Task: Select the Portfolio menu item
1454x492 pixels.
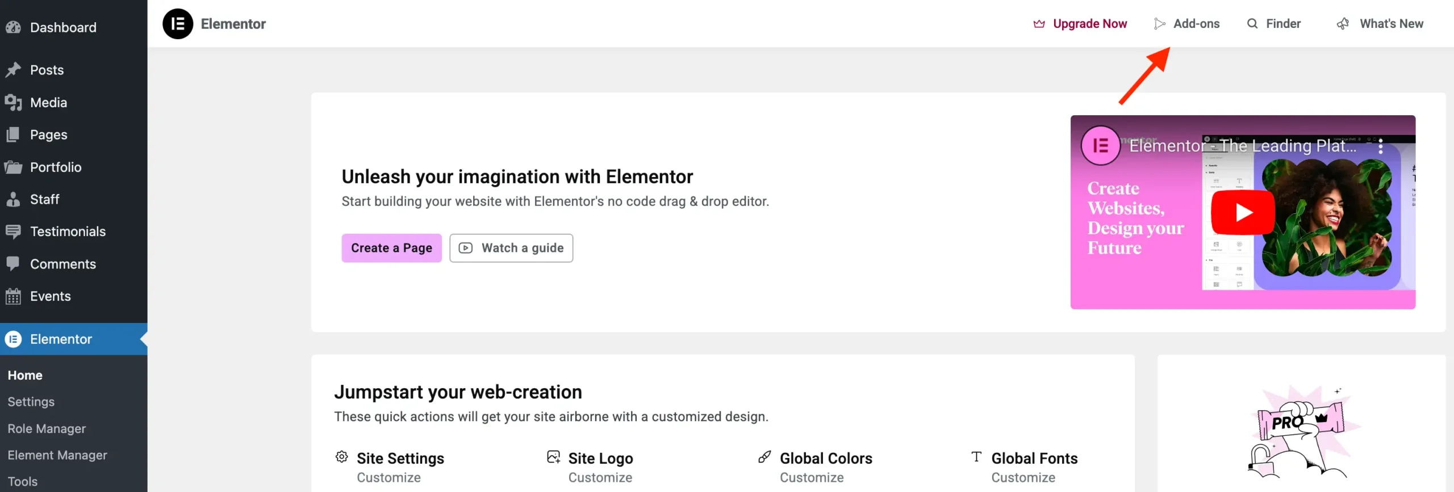Action: click(x=74, y=167)
